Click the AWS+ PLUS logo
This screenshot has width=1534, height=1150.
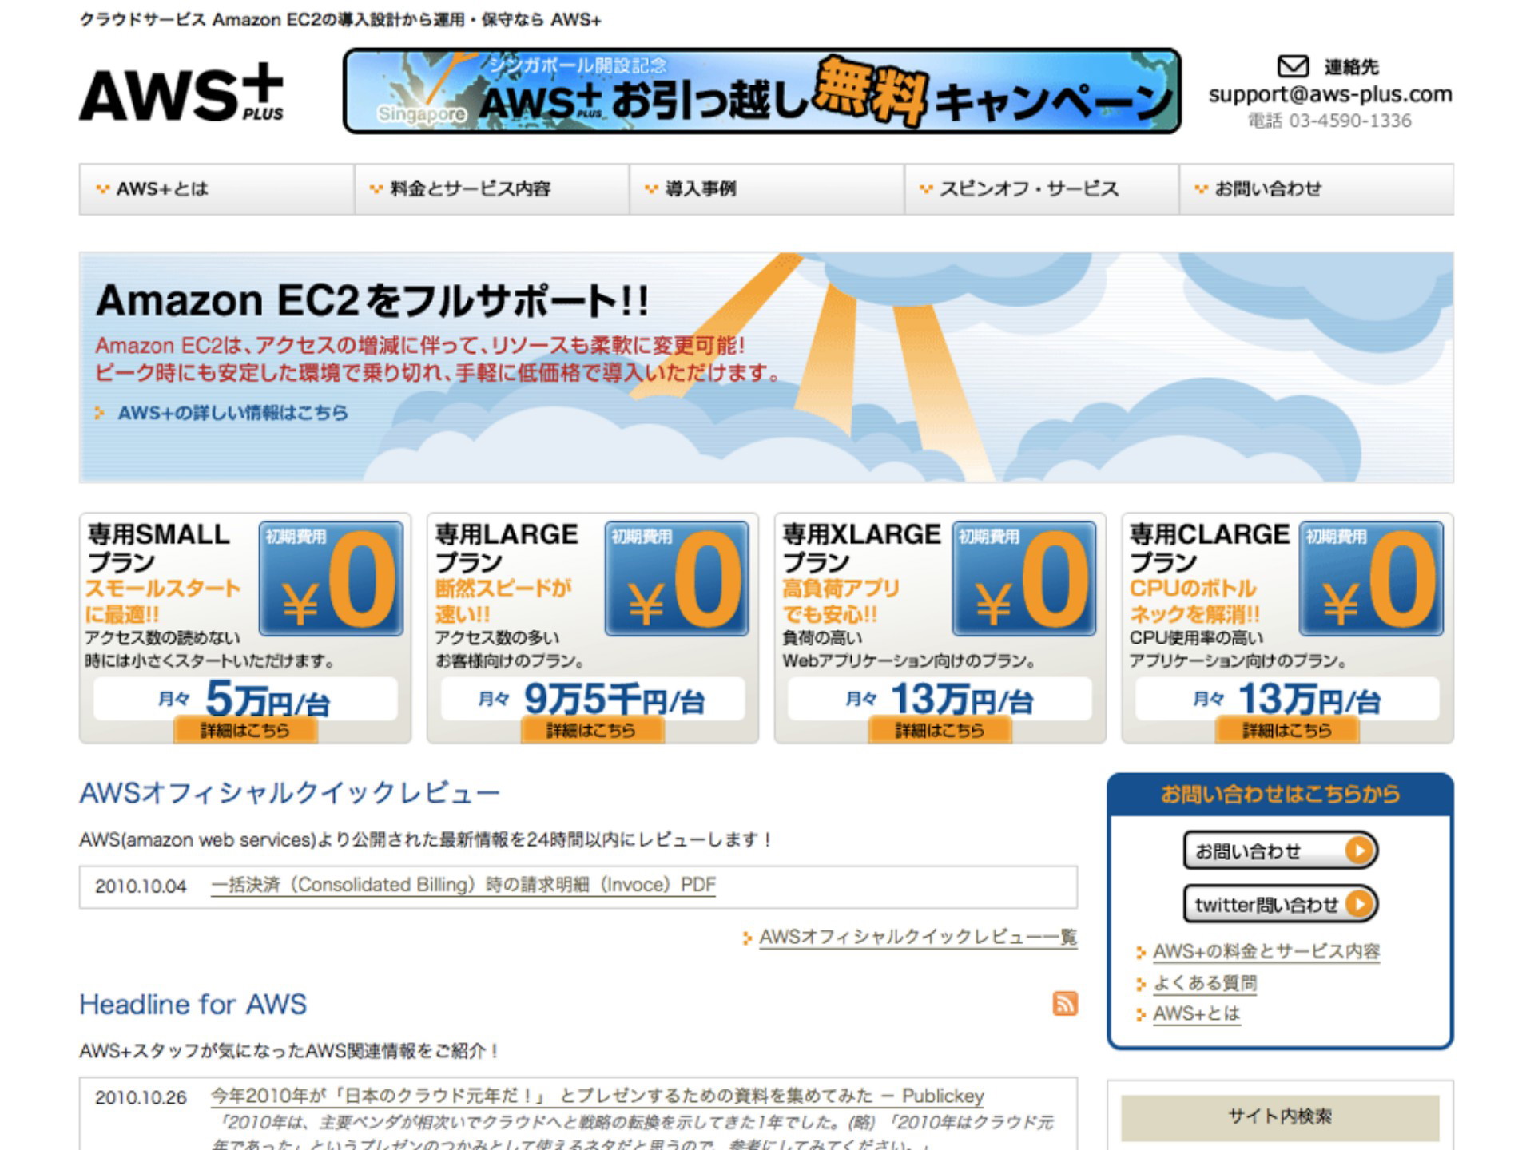181,93
